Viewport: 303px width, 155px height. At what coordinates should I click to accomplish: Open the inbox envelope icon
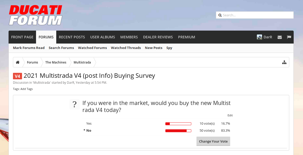point(279,37)
